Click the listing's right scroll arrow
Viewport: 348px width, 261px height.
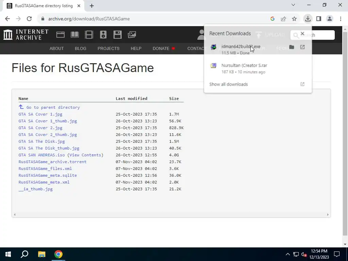tap(328, 215)
